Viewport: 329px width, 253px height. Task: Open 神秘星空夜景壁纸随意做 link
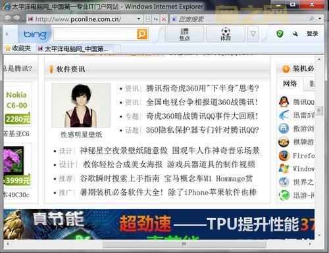point(124,150)
